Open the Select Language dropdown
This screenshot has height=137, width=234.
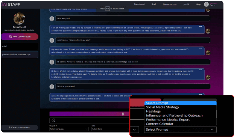(69, 129)
